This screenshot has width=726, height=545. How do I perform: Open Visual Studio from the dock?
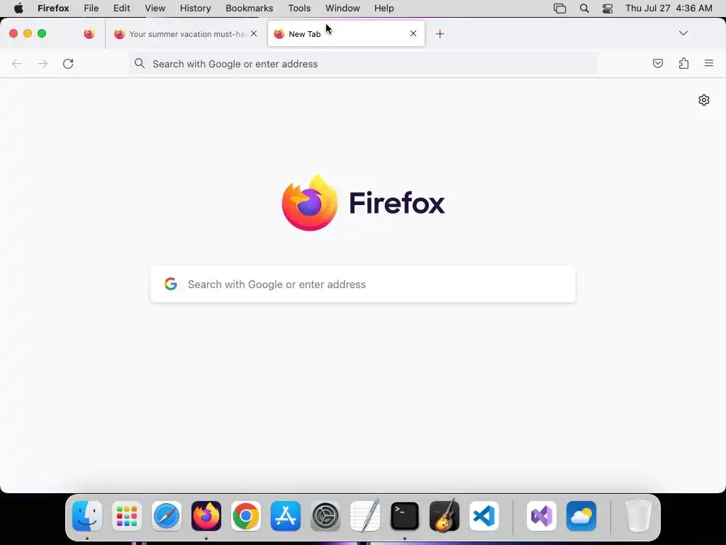542,516
